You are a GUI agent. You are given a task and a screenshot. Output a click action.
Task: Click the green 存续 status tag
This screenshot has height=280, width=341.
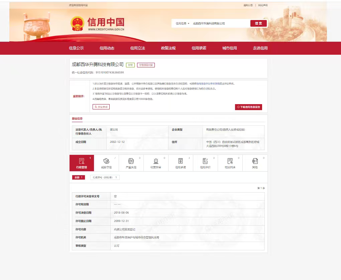pos(130,65)
